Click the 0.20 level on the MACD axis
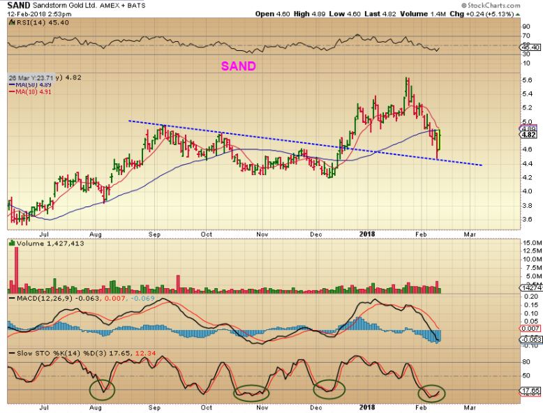This screenshot has height=413, width=543. tap(532, 296)
